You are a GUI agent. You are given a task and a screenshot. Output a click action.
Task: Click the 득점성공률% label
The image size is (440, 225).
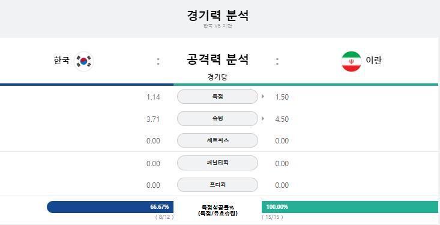pyautogui.click(x=217, y=208)
